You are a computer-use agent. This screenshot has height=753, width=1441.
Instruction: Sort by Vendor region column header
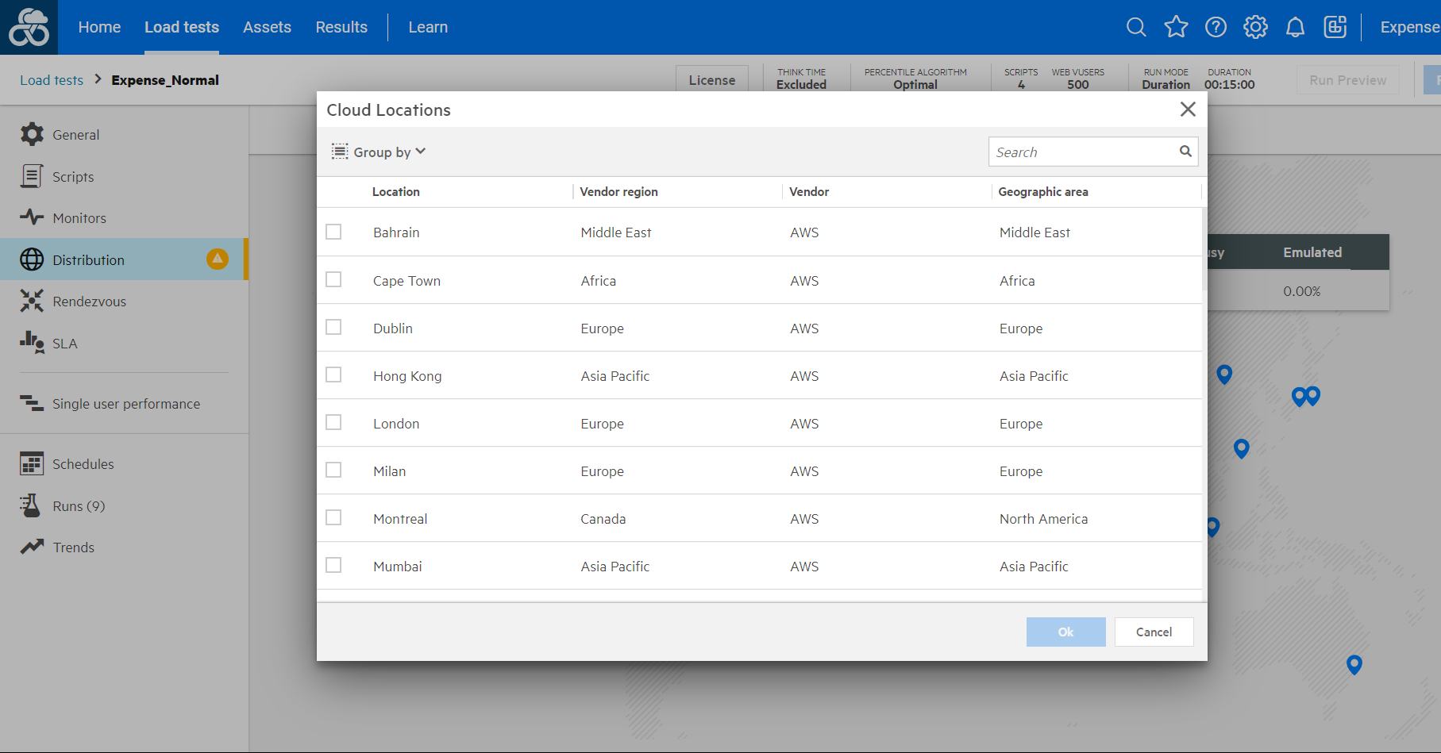tap(618, 192)
